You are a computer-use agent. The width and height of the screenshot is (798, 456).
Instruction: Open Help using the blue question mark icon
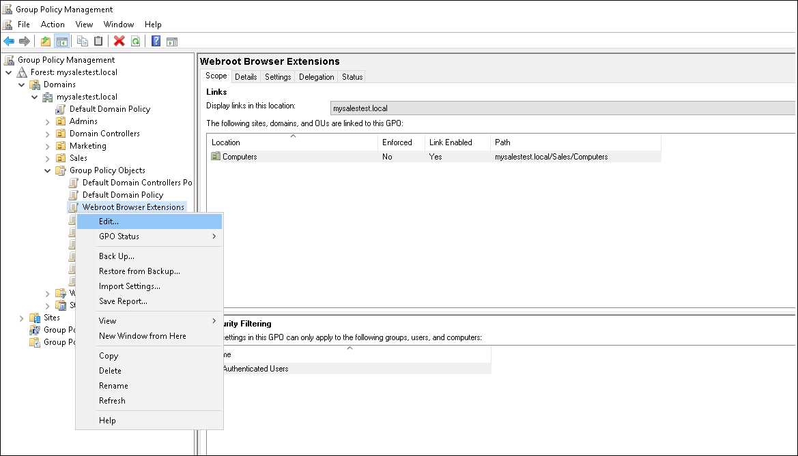[x=154, y=40]
